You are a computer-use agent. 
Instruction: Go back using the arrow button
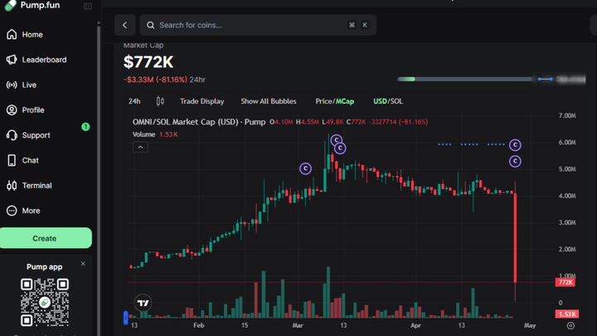point(125,26)
